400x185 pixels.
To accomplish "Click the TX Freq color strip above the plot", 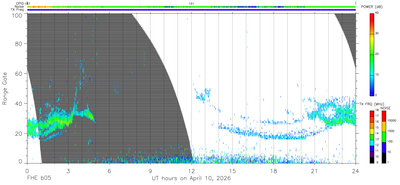I will [x=192, y=10].
